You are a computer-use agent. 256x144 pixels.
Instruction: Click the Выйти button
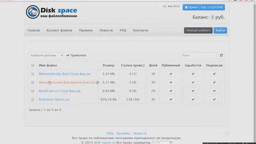[x=220, y=30]
